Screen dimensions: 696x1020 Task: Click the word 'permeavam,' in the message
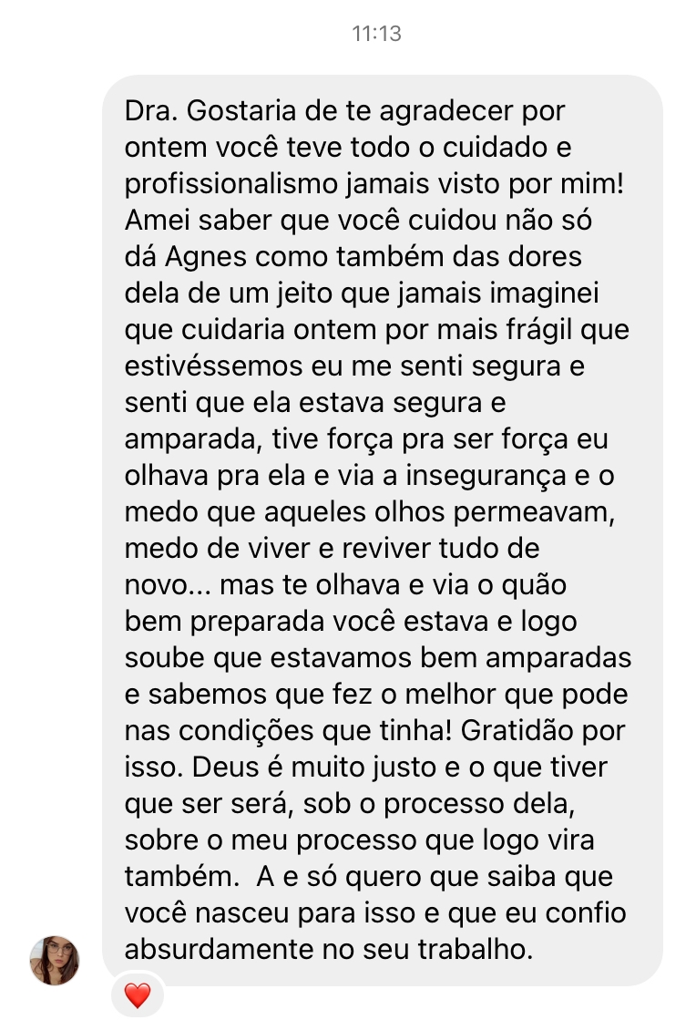(x=534, y=512)
